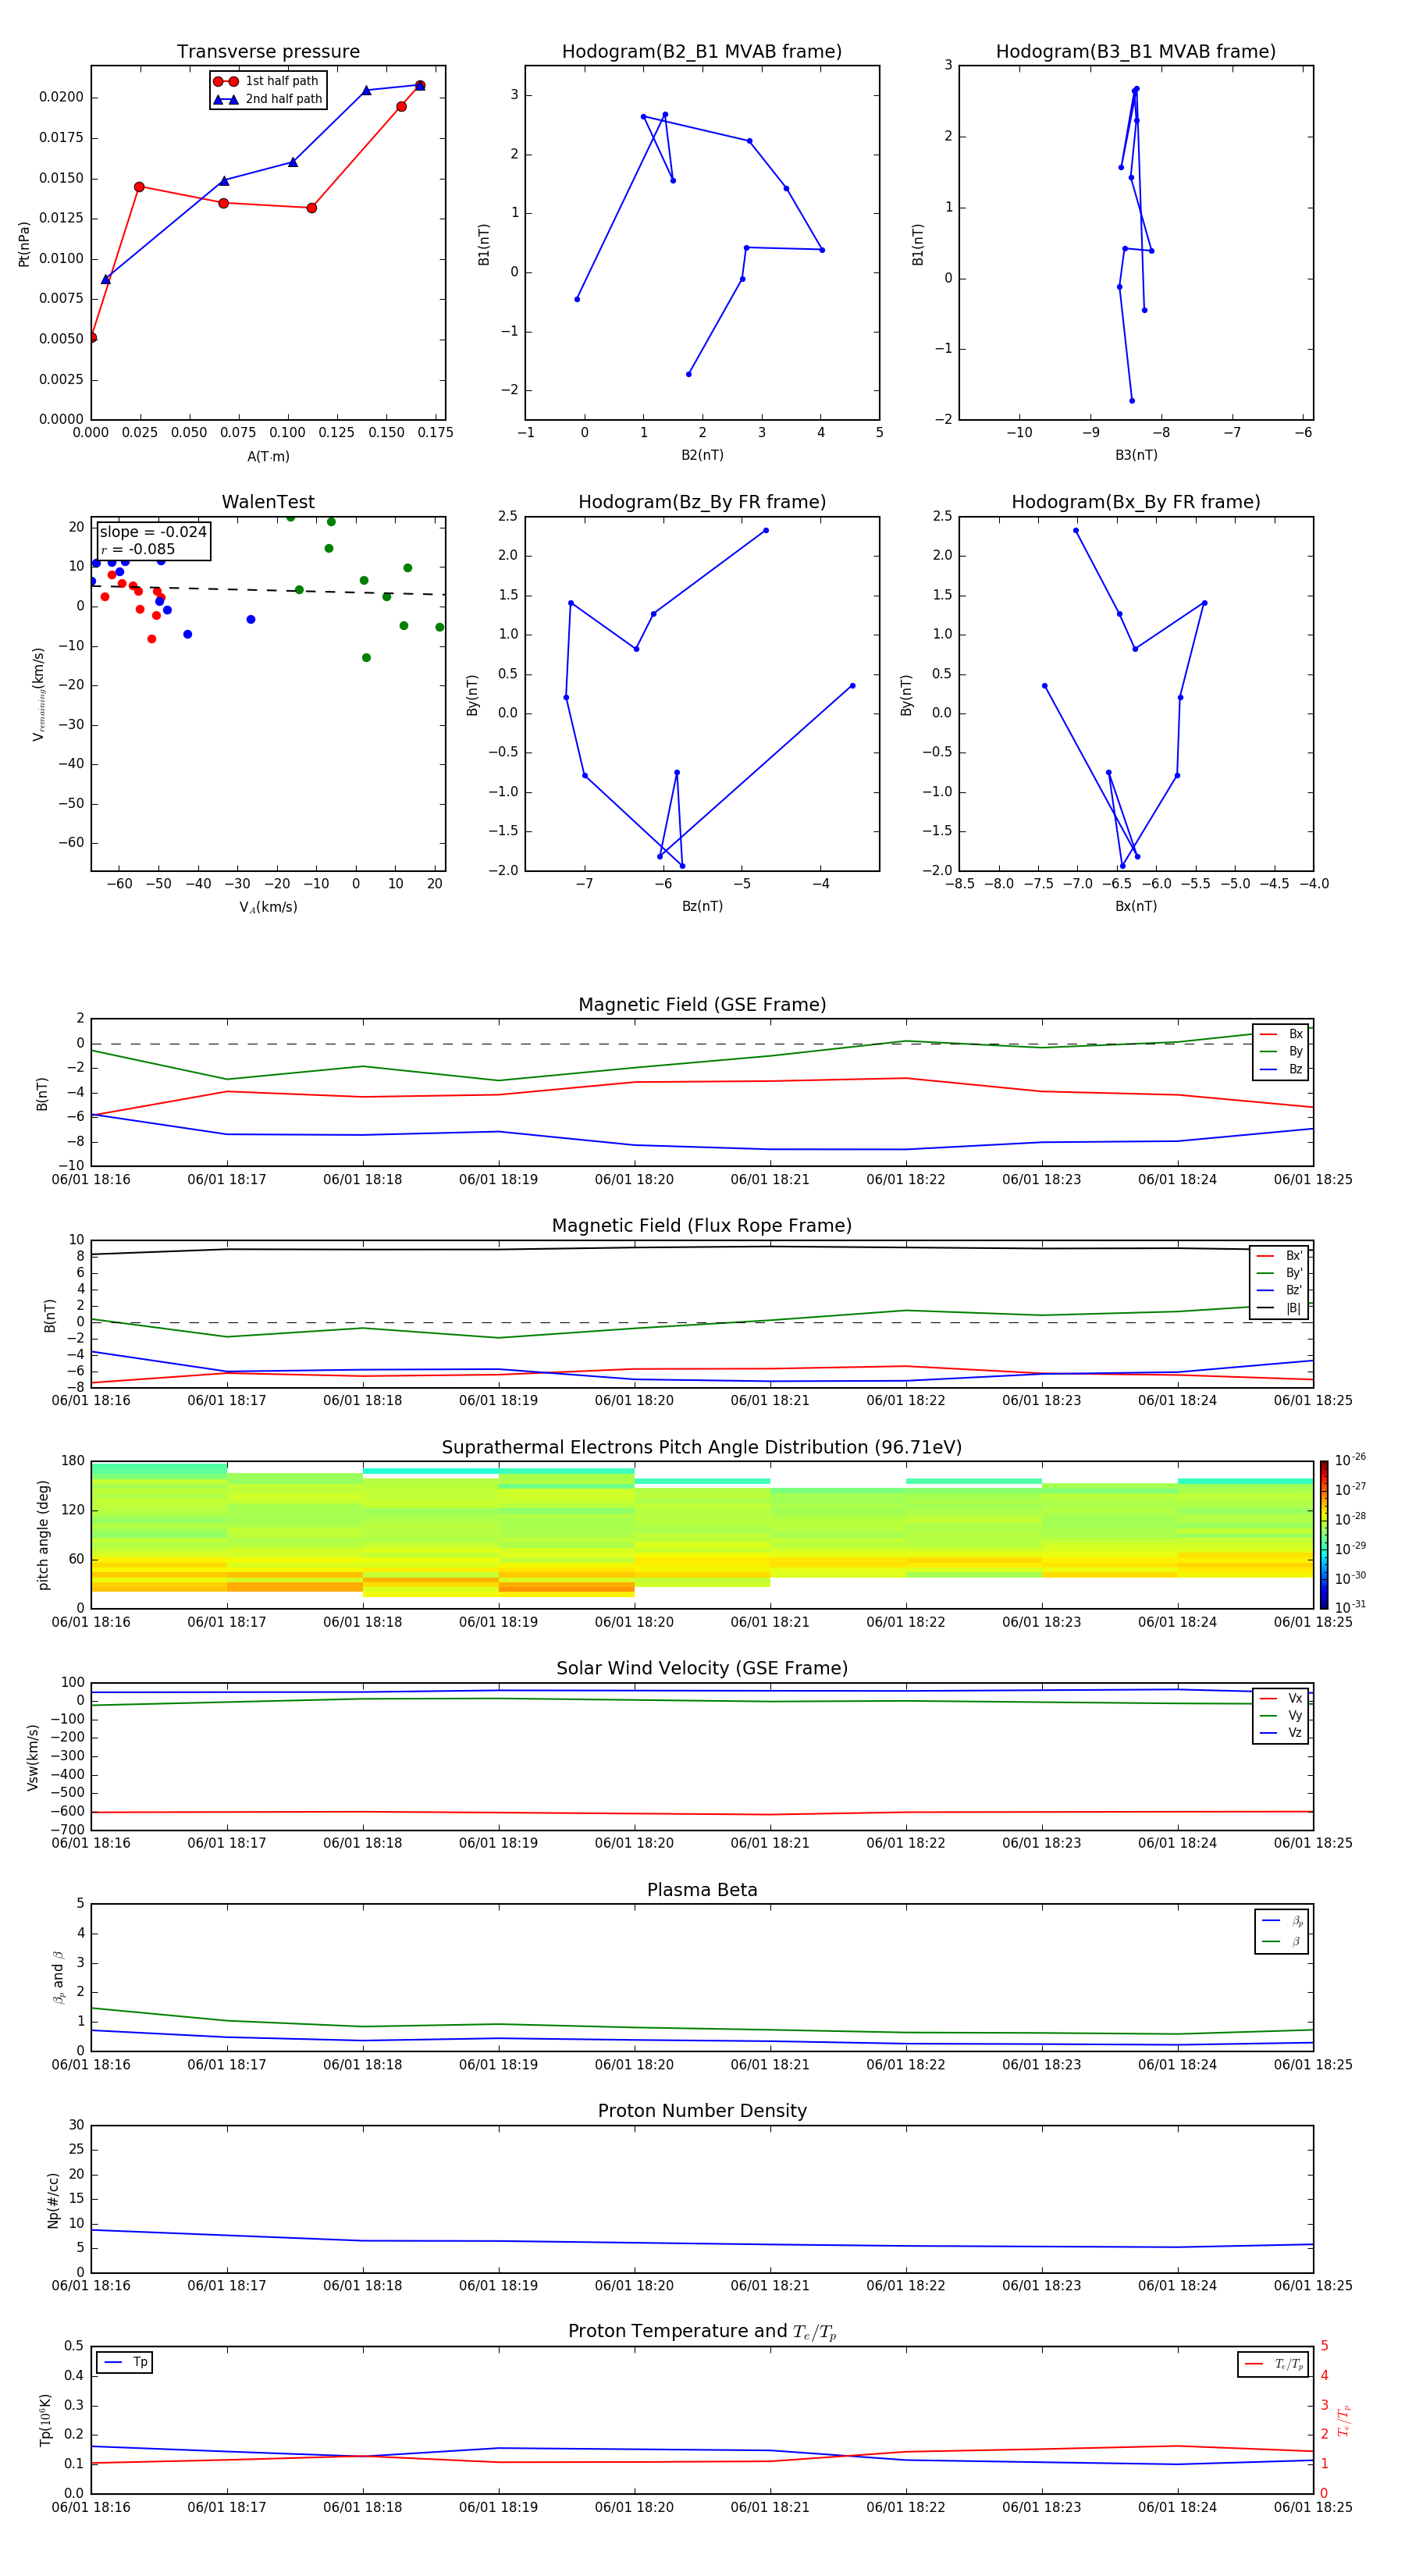Click the 'A(T·m)' x-axis label
This screenshot has height=2576, width=1405.
[x=268, y=456]
